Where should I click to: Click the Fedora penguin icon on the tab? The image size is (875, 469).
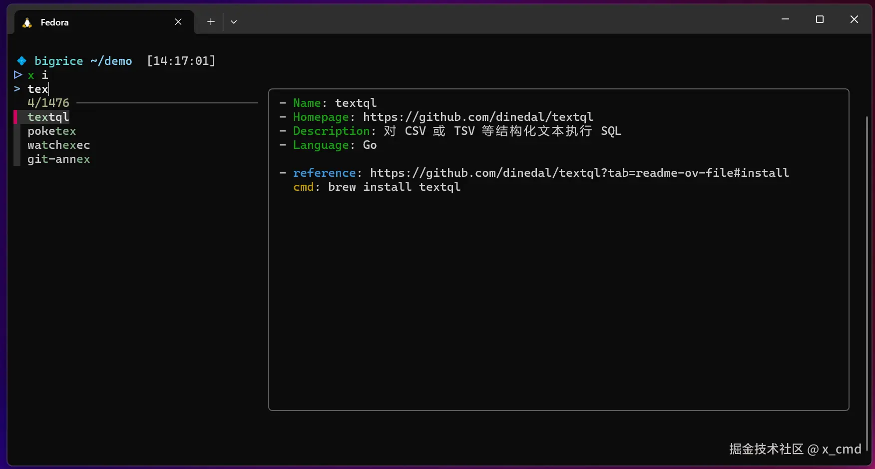click(x=26, y=22)
